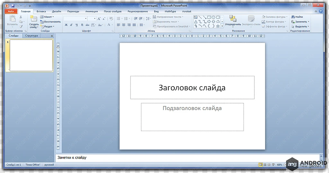
Task: Switch to the Вставка ribbon tab
Action: [x=41, y=11]
